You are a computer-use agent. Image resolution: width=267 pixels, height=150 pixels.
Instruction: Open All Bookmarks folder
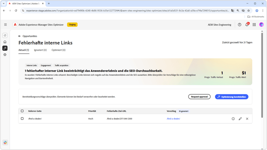(x=256, y=17)
